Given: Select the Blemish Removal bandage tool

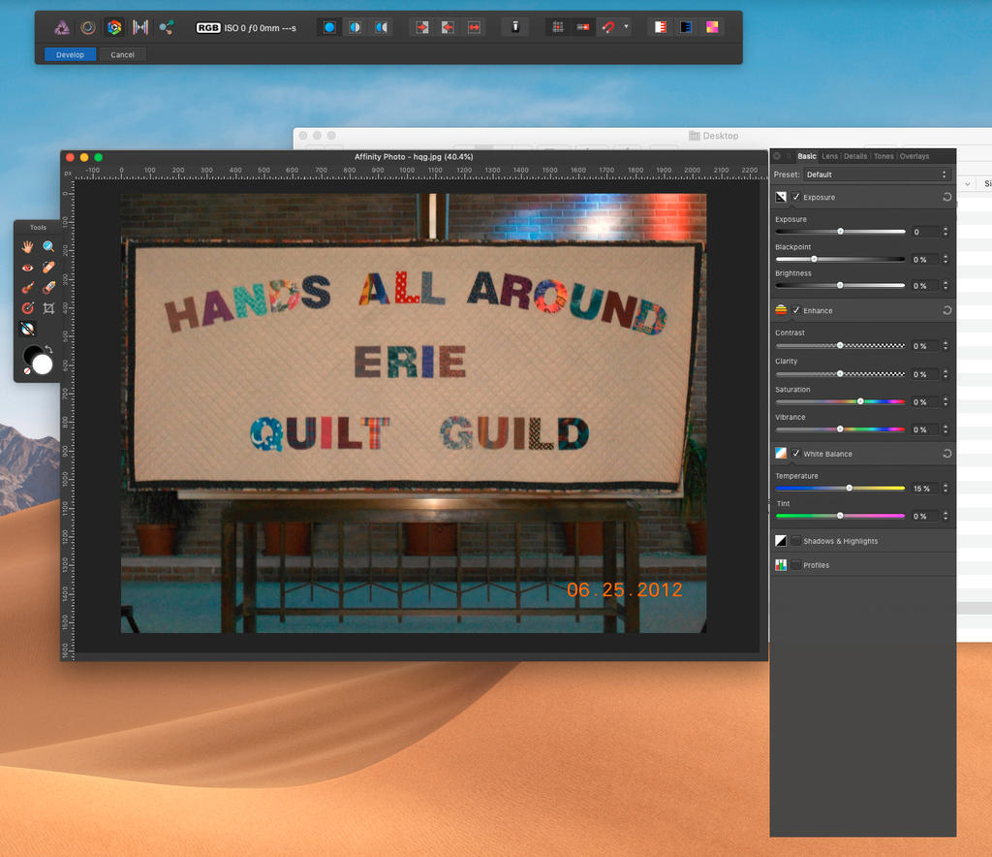Looking at the screenshot, I should pos(48,267).
